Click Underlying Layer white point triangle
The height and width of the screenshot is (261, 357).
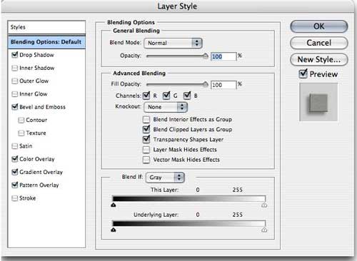(x=264, y=230)
